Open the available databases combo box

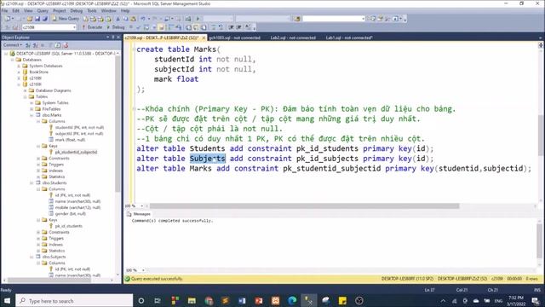49,27
